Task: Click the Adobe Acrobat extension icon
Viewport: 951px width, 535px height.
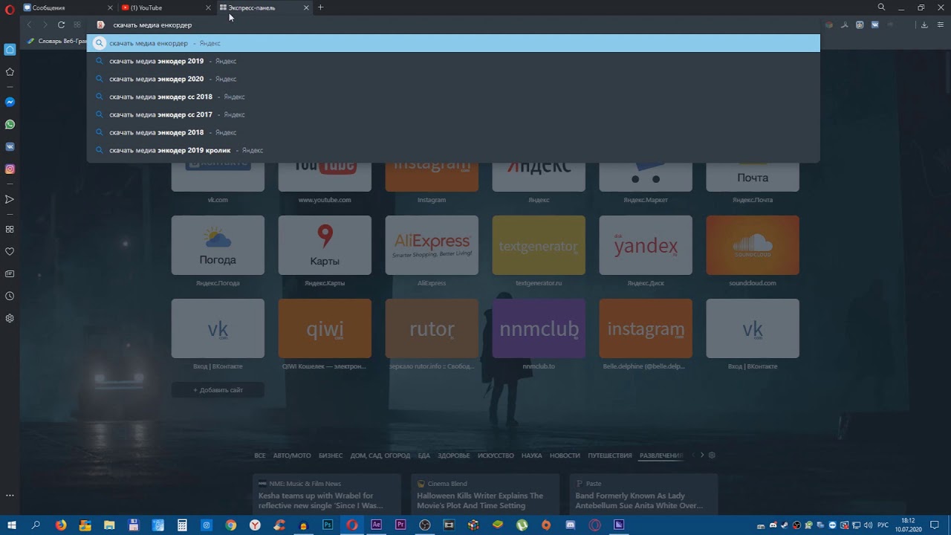Action: coord(845,25)
